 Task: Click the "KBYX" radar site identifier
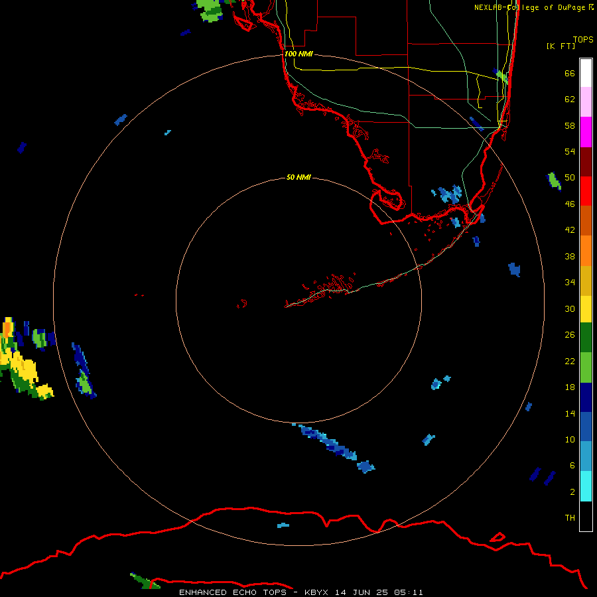[x=316, y=592]
